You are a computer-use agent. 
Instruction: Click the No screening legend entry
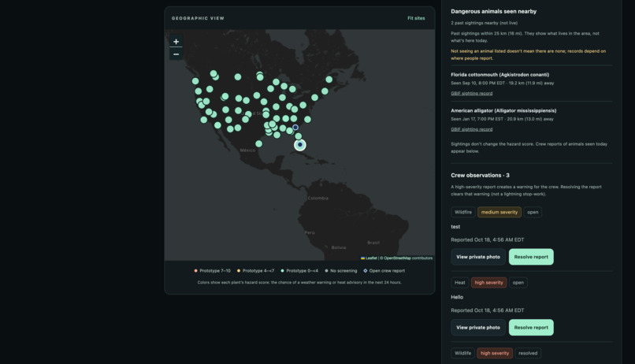tap(341, 271)
